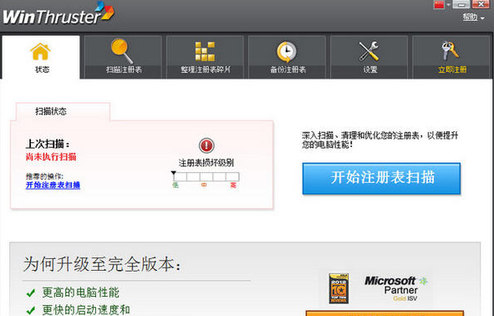Open the magnifying glass 扫描注册表 icon

click(122, 51)
